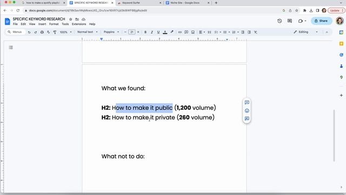346x195 pixels.
Task: Open the 100% zoom dropdown
Action: [66, 32]
